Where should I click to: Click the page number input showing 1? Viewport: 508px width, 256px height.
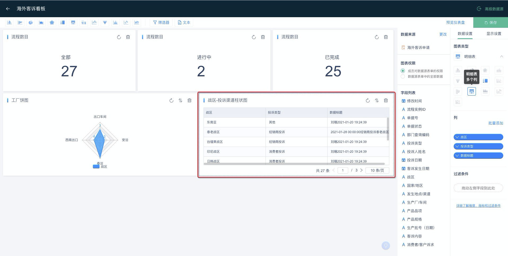(x=343, y=170)
